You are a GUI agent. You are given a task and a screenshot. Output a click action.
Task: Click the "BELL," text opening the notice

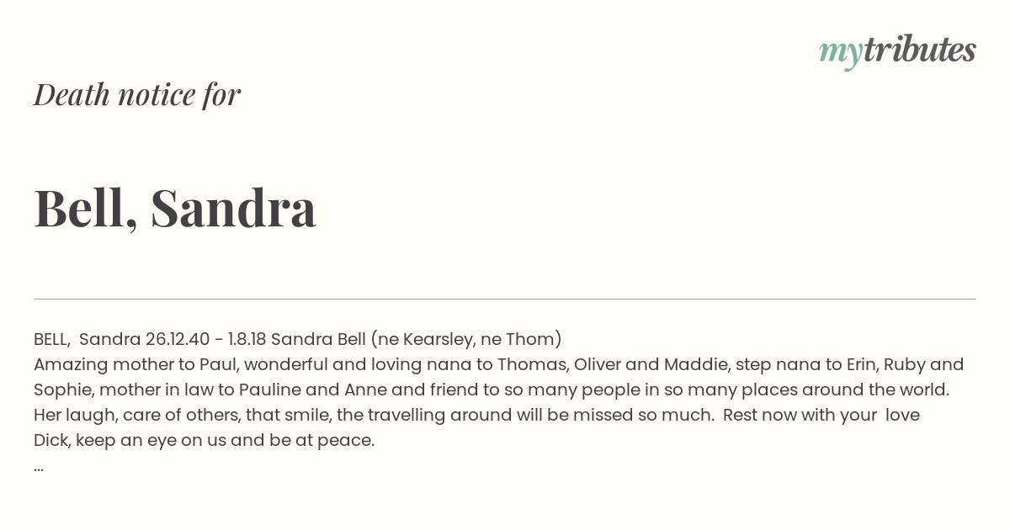pos(52,339)
